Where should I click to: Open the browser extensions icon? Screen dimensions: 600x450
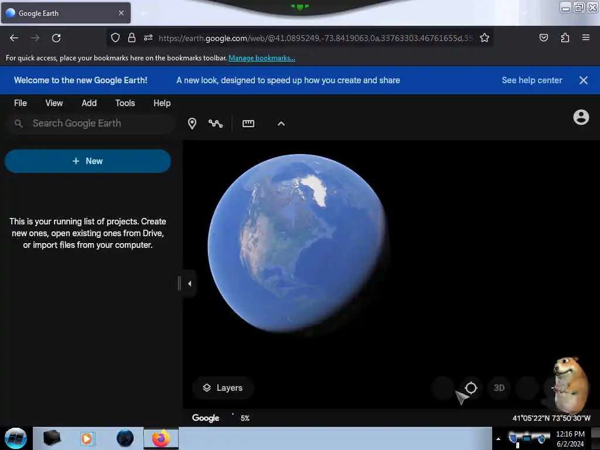pyautogui.click(x=565, y=37)
